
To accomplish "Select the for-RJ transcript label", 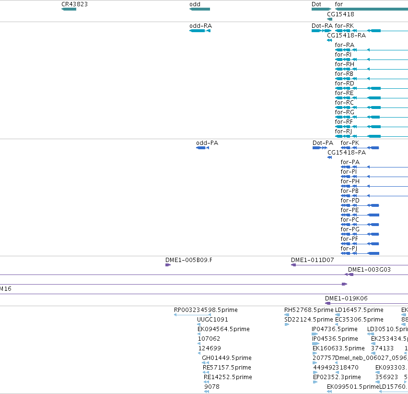I will (343, 131).
